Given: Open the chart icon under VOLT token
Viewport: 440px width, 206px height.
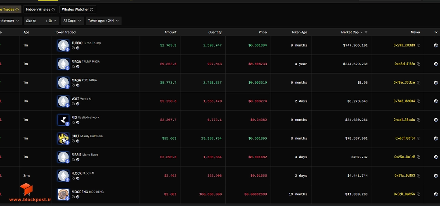Looking at the screenshot, I should pos(78,104).
